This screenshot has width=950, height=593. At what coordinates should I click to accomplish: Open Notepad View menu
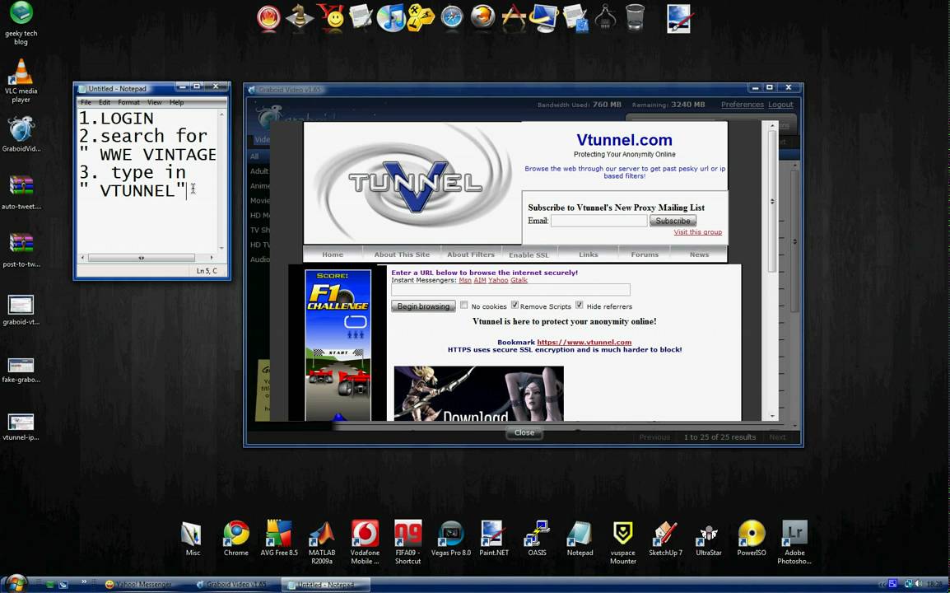(x=155, y=102)
